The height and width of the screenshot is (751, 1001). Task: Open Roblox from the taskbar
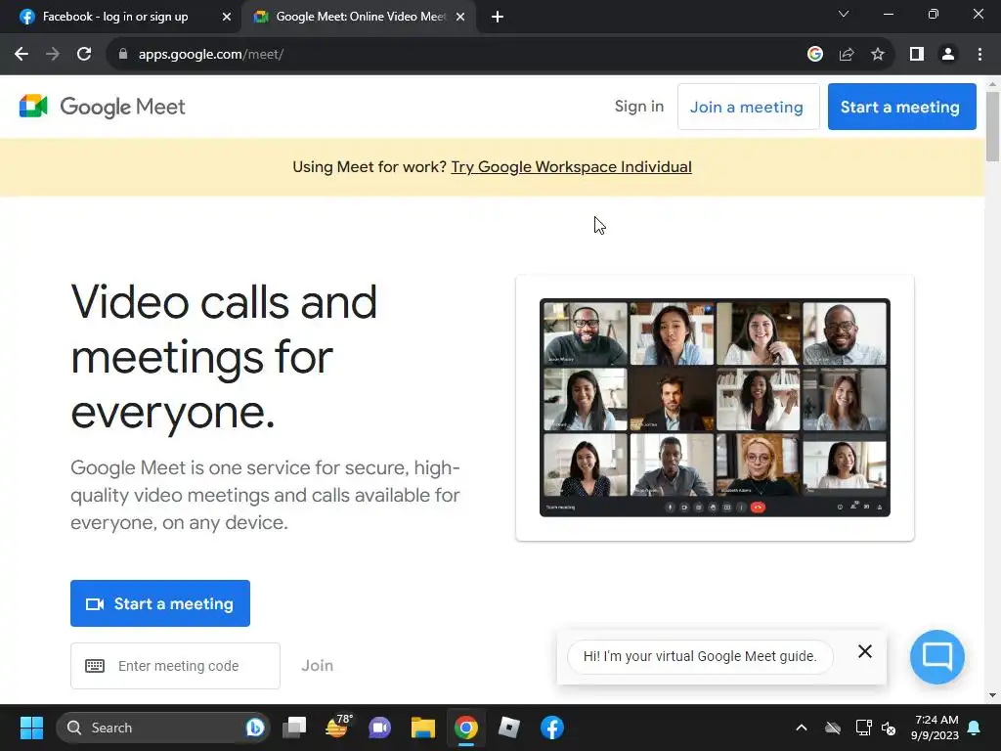[x=508, y=728]
